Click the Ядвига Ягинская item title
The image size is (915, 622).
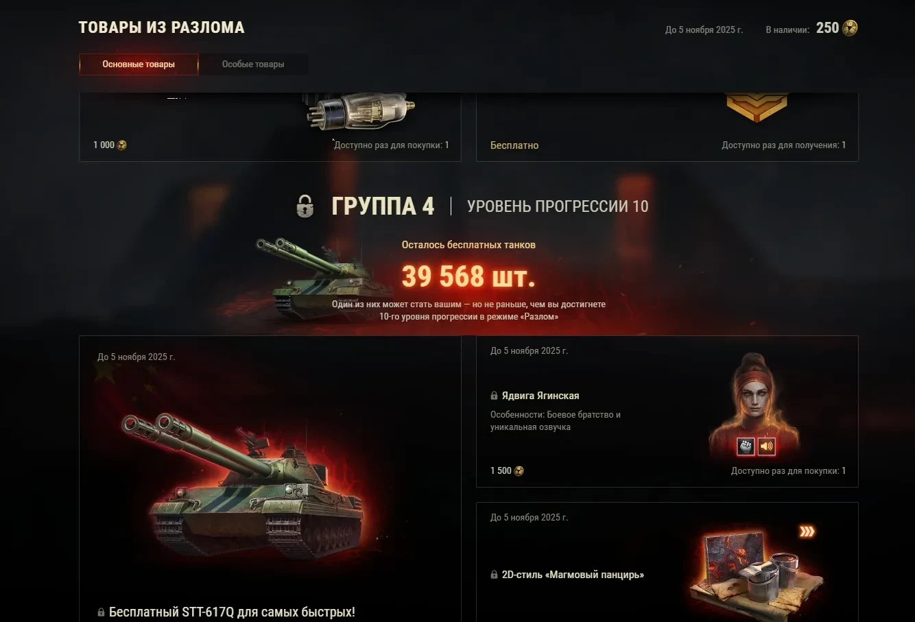tap(540, 396)
